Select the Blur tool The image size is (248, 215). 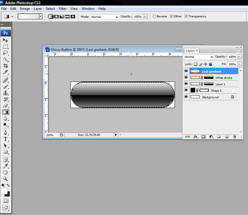click(x=5, y=118)
